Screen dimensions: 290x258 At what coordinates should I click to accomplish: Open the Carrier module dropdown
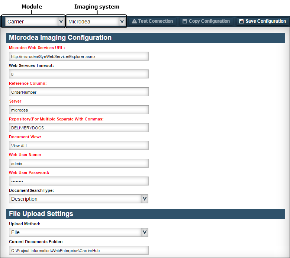35,22
